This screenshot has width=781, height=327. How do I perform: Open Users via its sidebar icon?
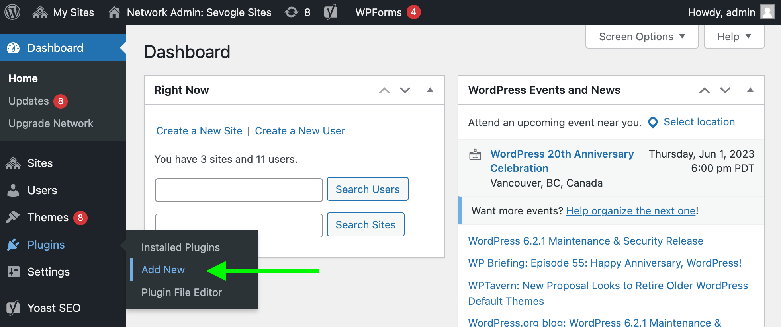pos(13,190)
